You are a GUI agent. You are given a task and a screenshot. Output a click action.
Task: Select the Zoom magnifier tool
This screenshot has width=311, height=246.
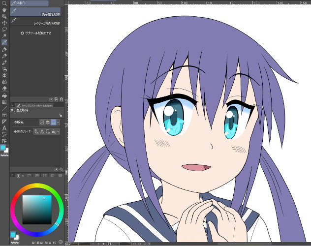pos(4,3)
